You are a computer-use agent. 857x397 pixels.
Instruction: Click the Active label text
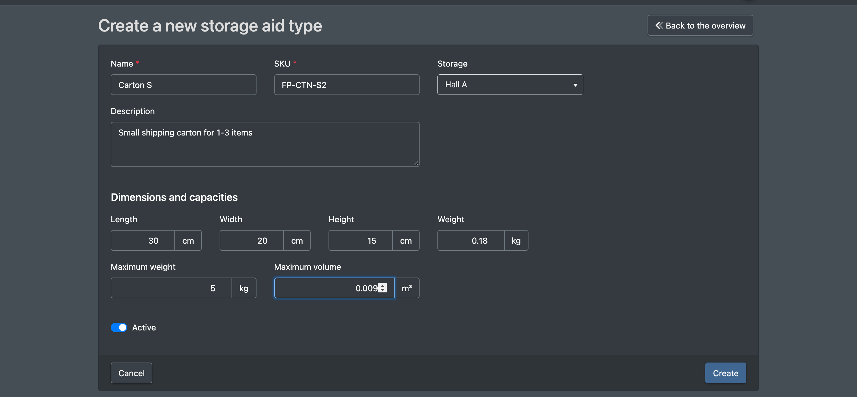(x=144, y=327)
